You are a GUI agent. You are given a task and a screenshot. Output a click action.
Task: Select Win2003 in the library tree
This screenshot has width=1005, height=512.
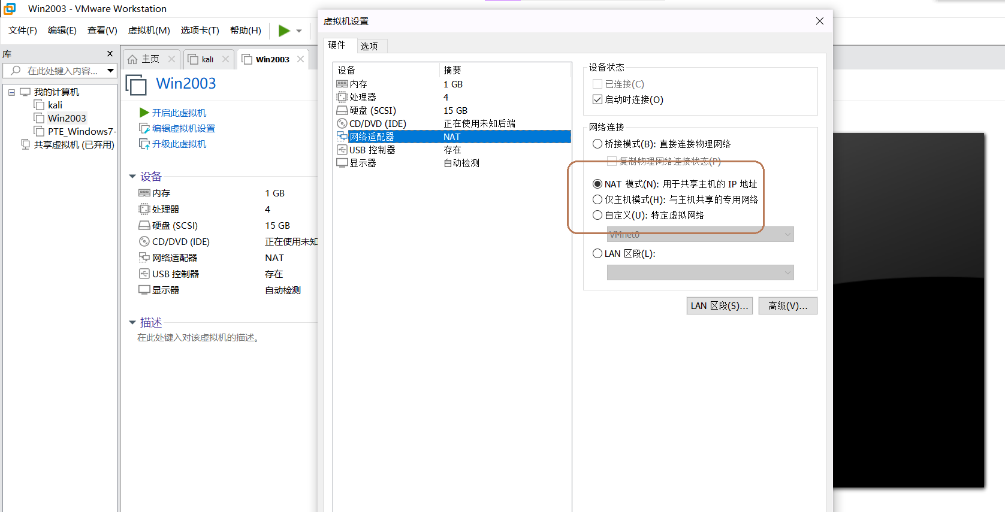[x=67, y=119]
